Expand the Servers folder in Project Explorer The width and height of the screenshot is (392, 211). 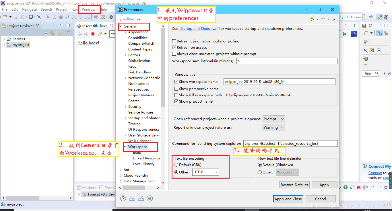[x=4, y=39]
